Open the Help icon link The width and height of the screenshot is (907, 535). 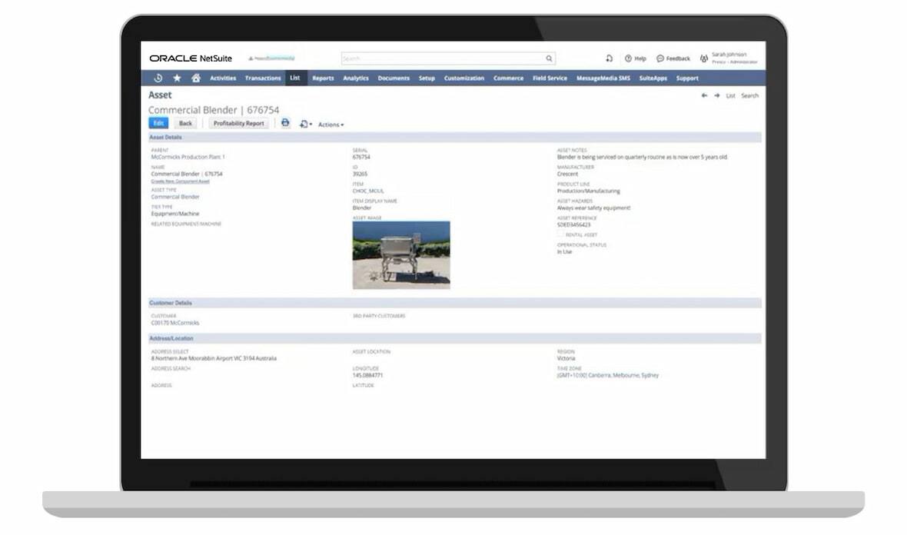[x=635, y=58]
